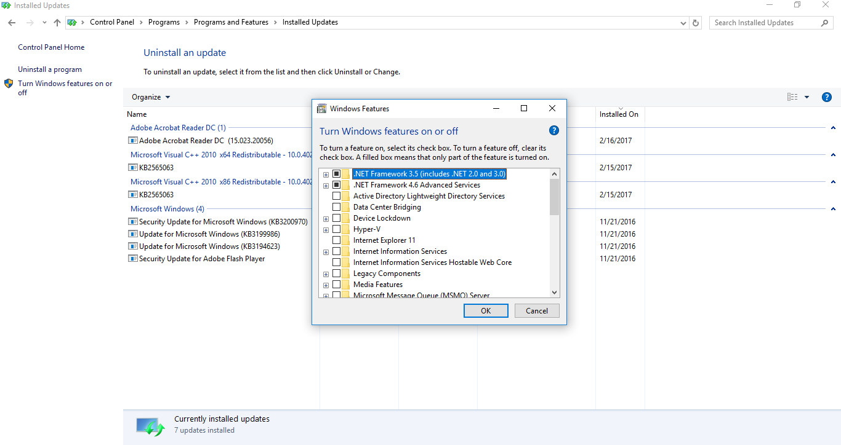The image size is (841, 445).
Task: Expand the Hyper-V node
Action: coord(326,230)
